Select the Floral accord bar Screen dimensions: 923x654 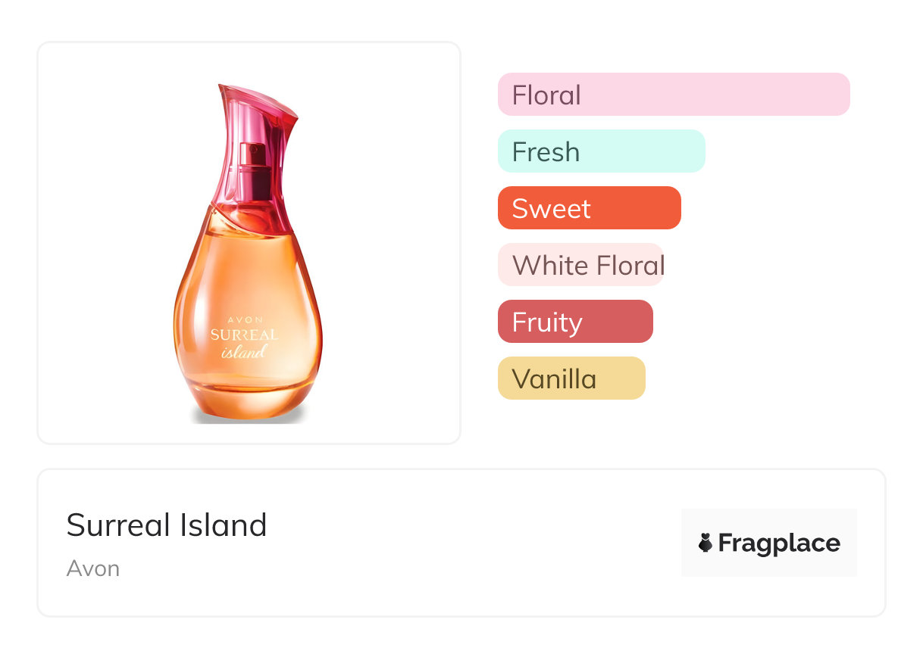coord(673,95)
